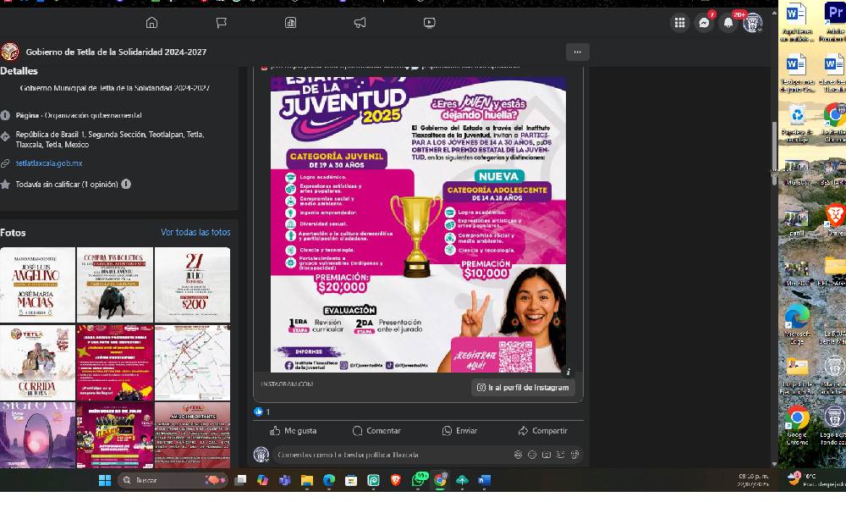This screenshot has height=508, width=846.
Task: Click the Compartir button on the post
Action: click(542, 431)
